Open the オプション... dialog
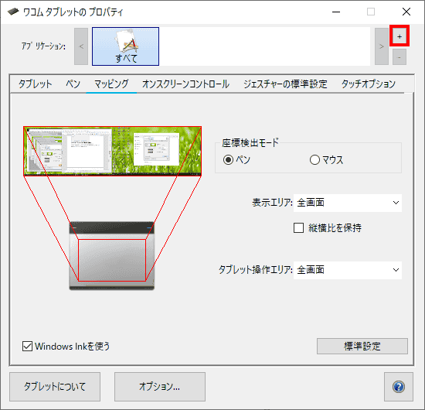Image resolution: width=425 pixels, height=410 pixels. (x=160, y=387)
